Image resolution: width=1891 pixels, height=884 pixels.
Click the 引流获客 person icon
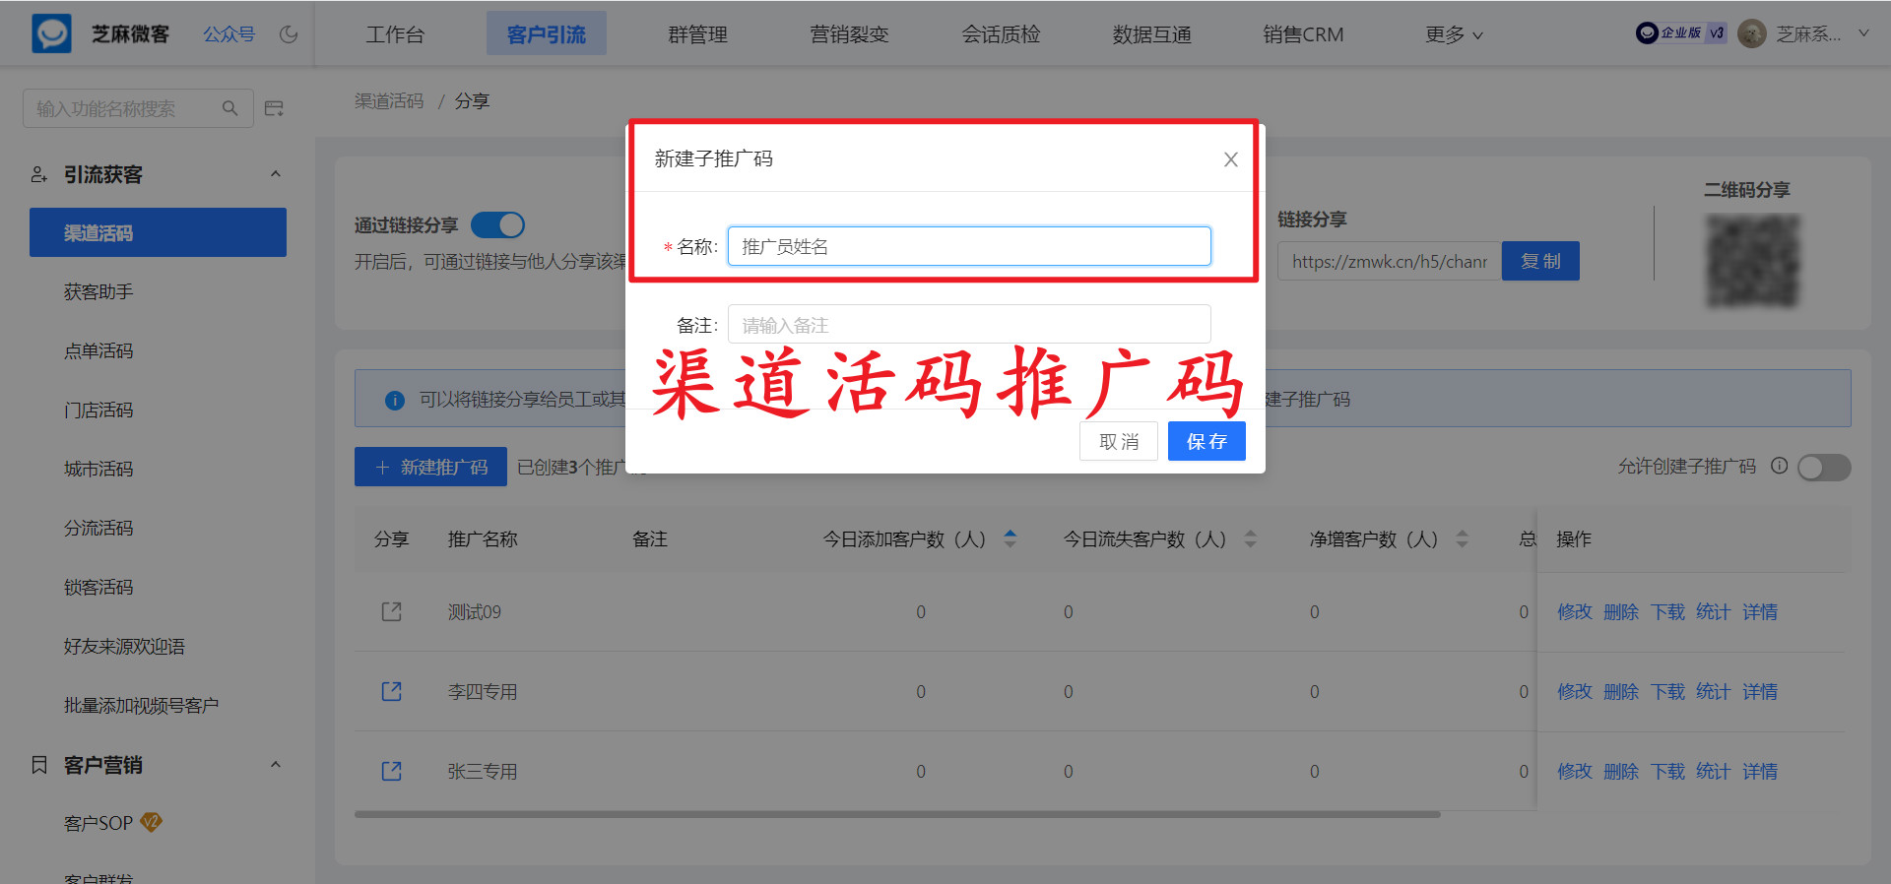[x=38, y=175]
